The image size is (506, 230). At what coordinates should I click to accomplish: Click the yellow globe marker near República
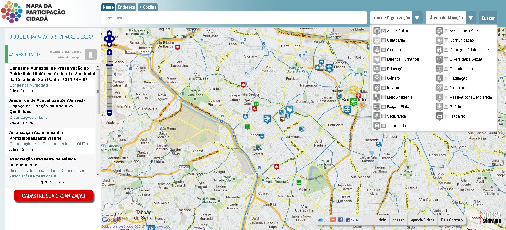tap(354, 90)
